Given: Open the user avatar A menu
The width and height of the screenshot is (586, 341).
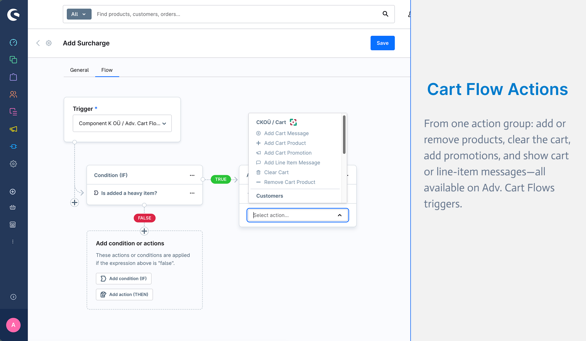Looking at the screenshot, I should click(x=13, y=325).
